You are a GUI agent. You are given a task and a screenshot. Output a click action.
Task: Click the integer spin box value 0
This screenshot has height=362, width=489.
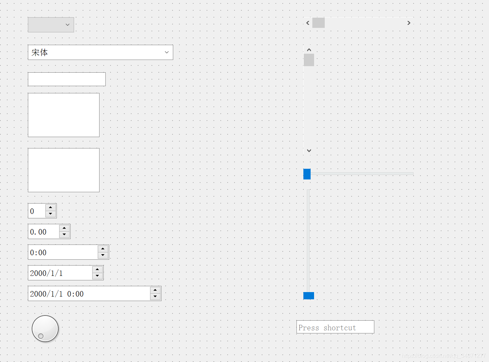point(32,211)
